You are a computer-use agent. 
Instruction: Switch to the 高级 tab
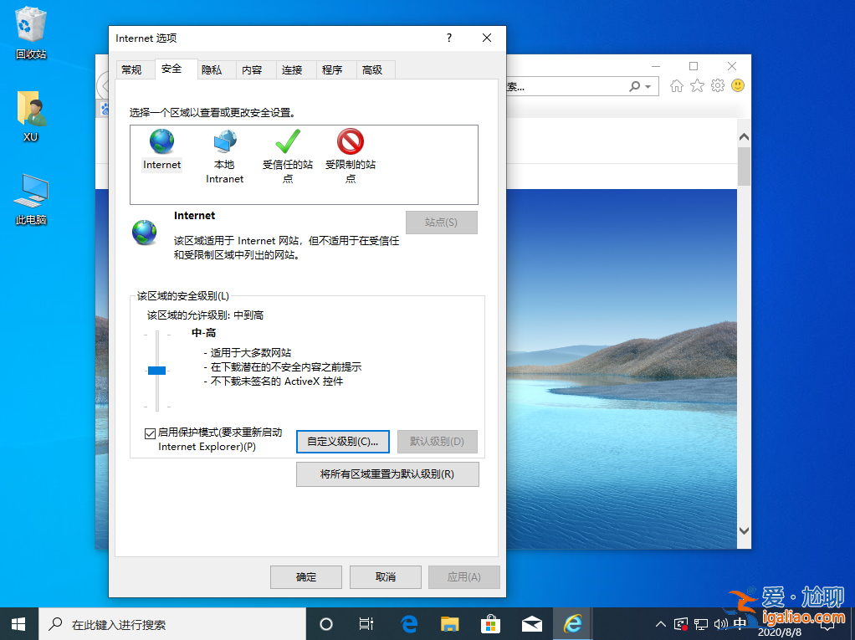tap(375, 69)
